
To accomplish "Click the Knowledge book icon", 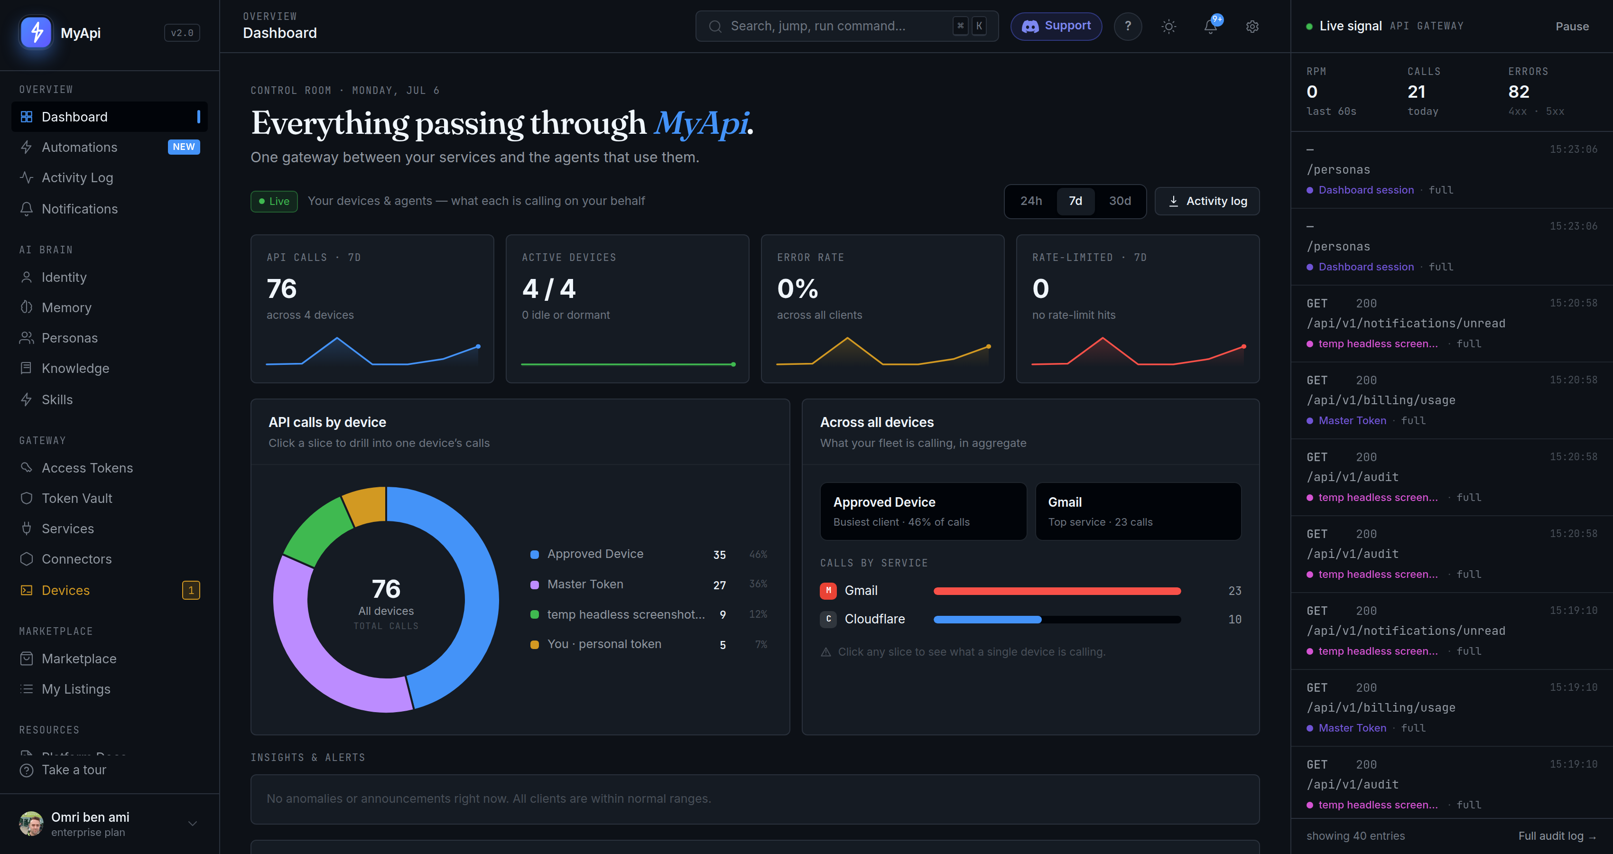I will coord(26,368).
